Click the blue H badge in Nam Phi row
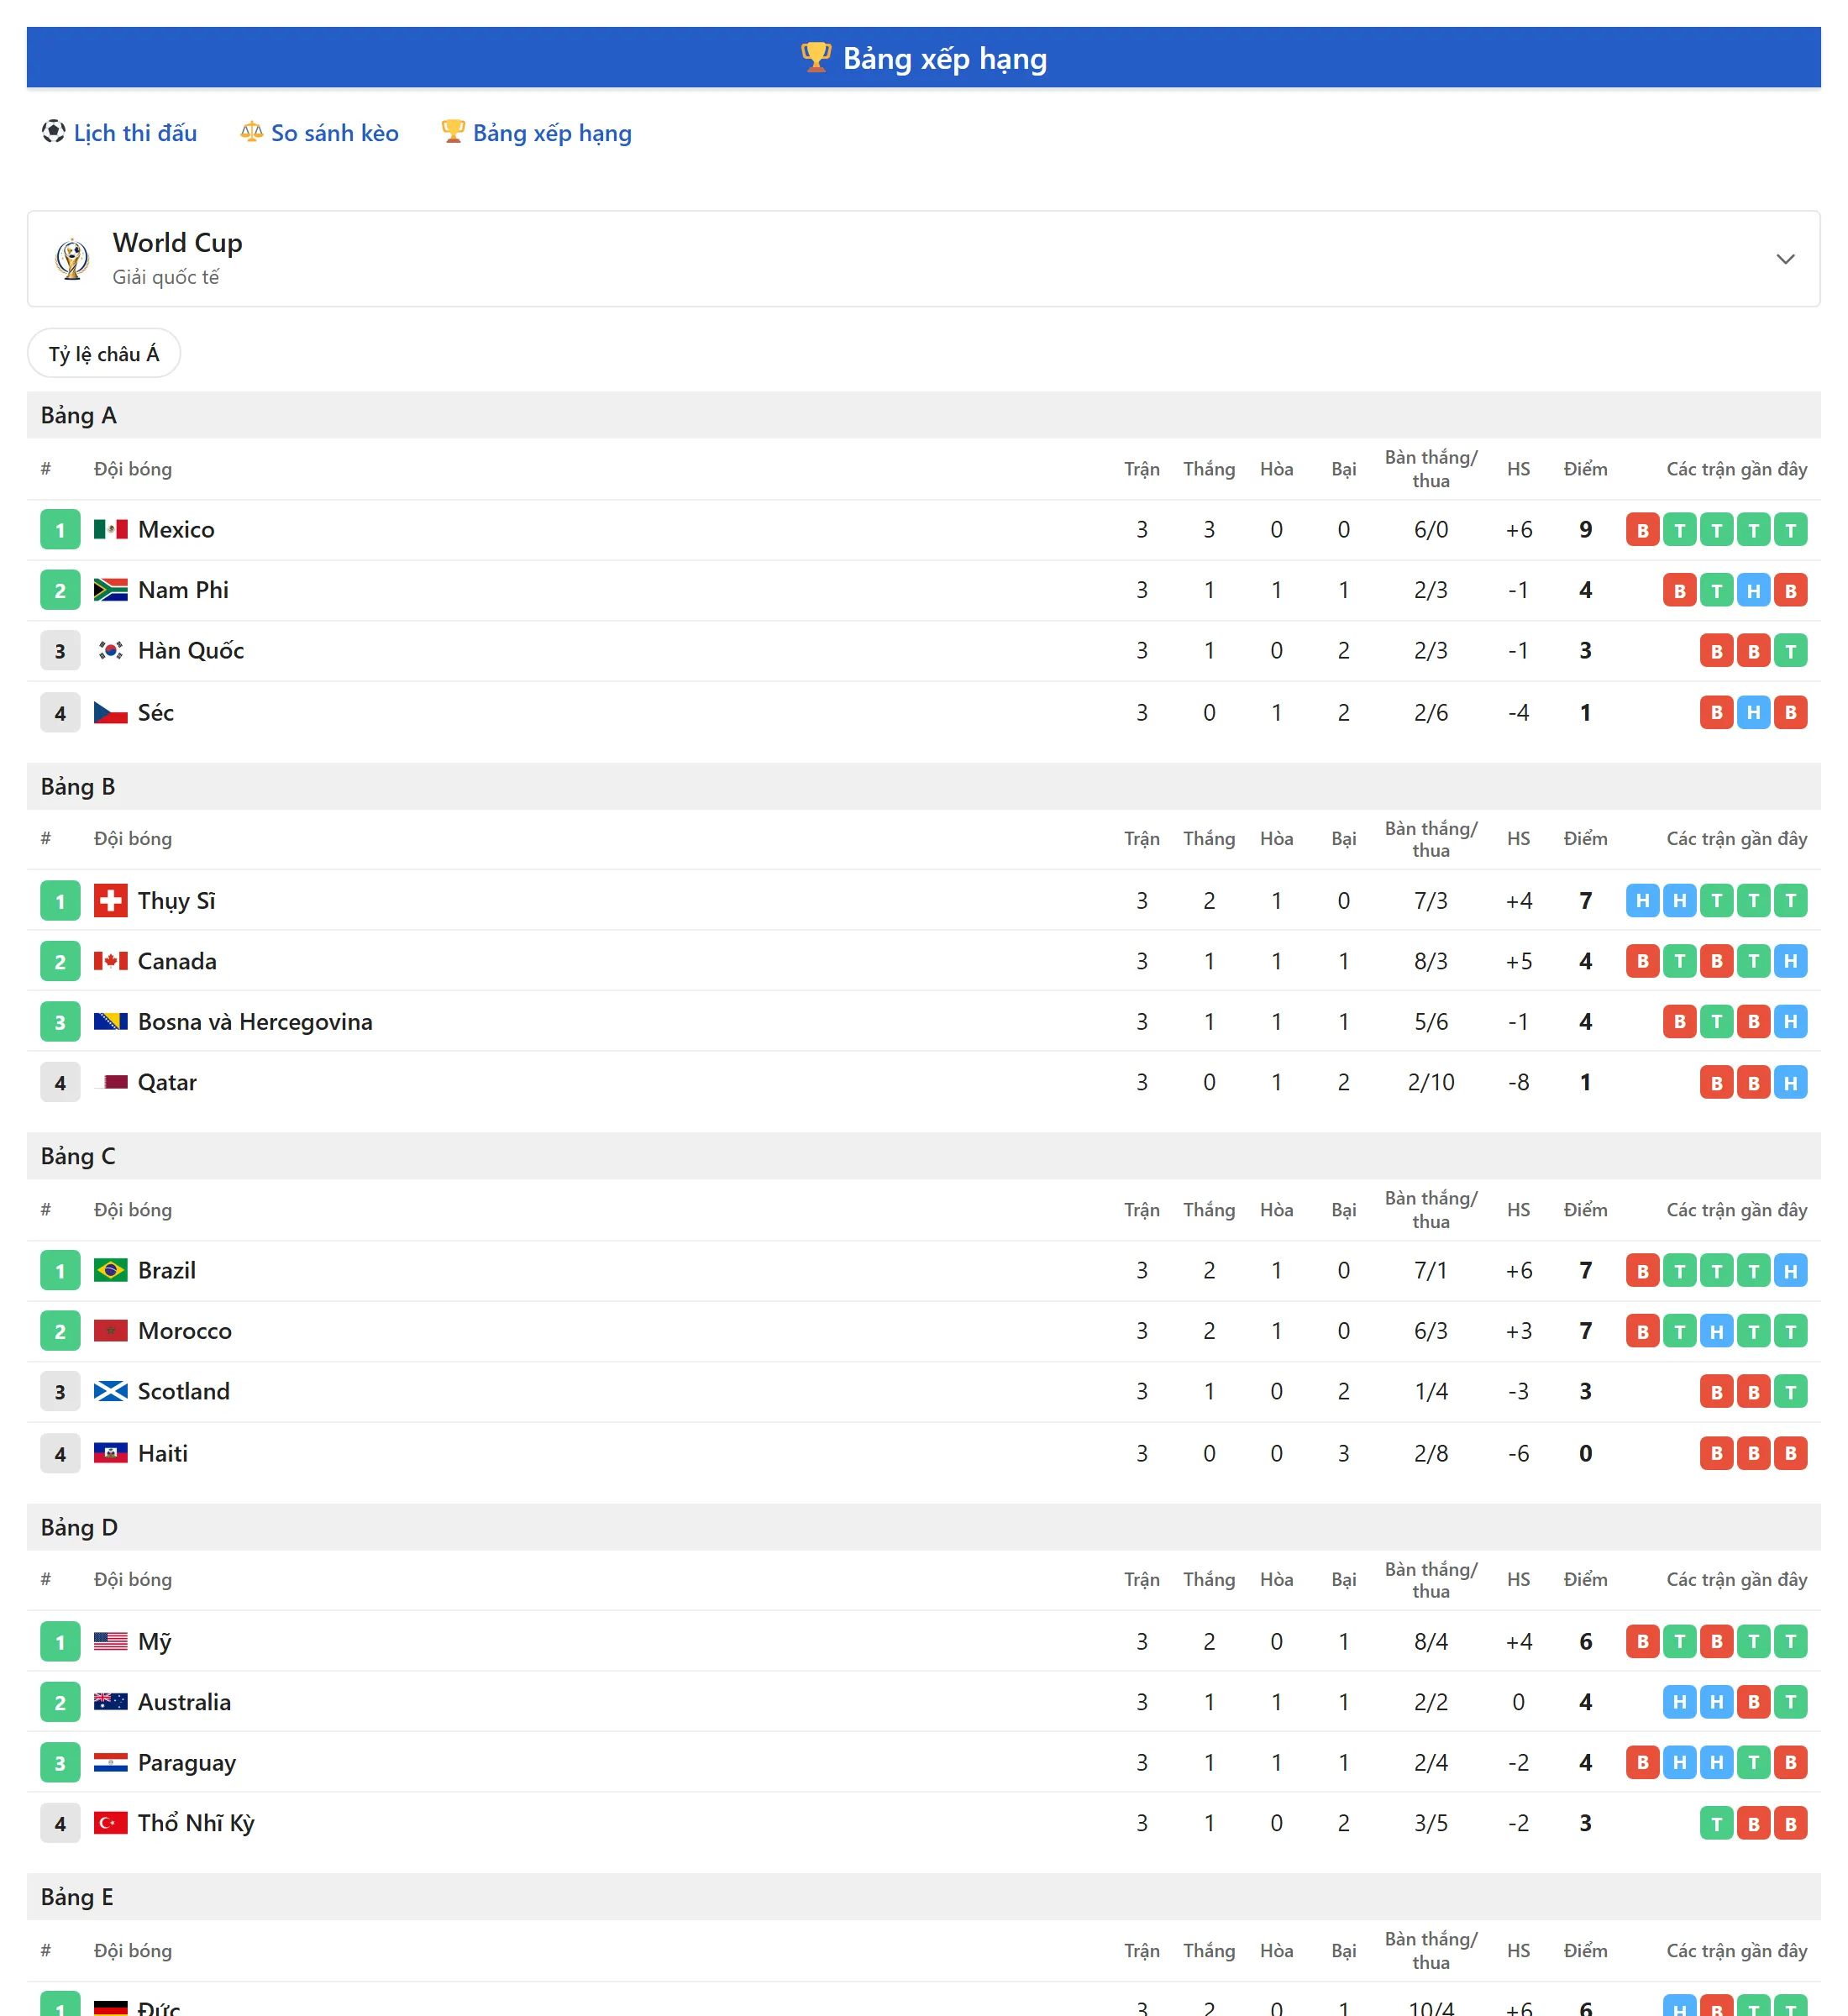 tap(1754, 590)
